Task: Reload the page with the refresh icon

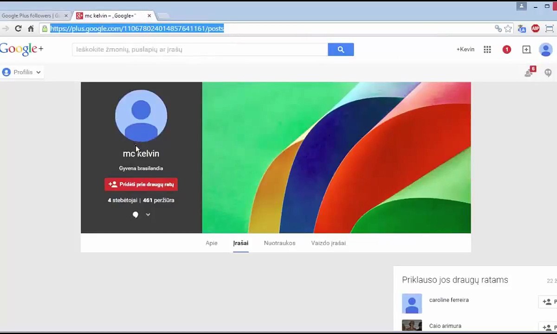Action: pyautogui.click(x=18, y=29)
